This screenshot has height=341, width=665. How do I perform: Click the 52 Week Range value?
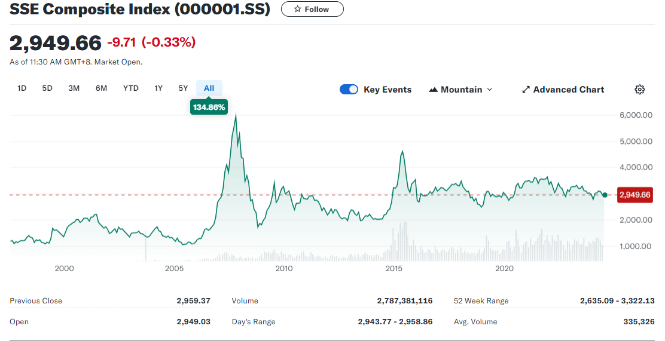[x=617, y=301]
